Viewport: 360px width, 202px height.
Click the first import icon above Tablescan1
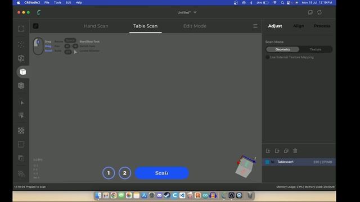point(268,151)
